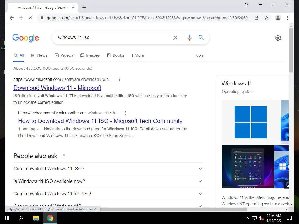Screen dimensions: 299x224
Task: Open search Tools
Action: [x=199, y=55]
